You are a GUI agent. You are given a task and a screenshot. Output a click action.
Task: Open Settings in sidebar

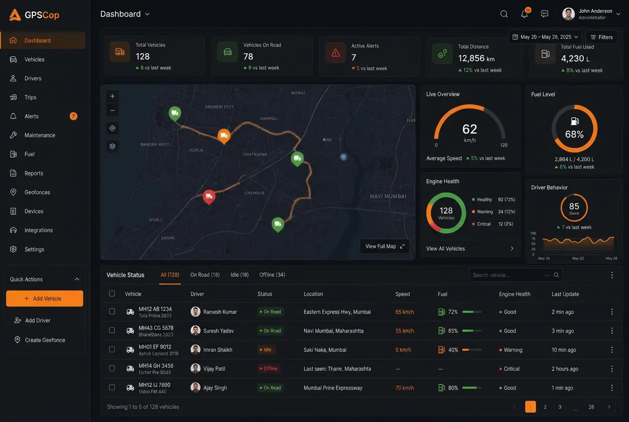pyautogui.click(x=43, y=249)
